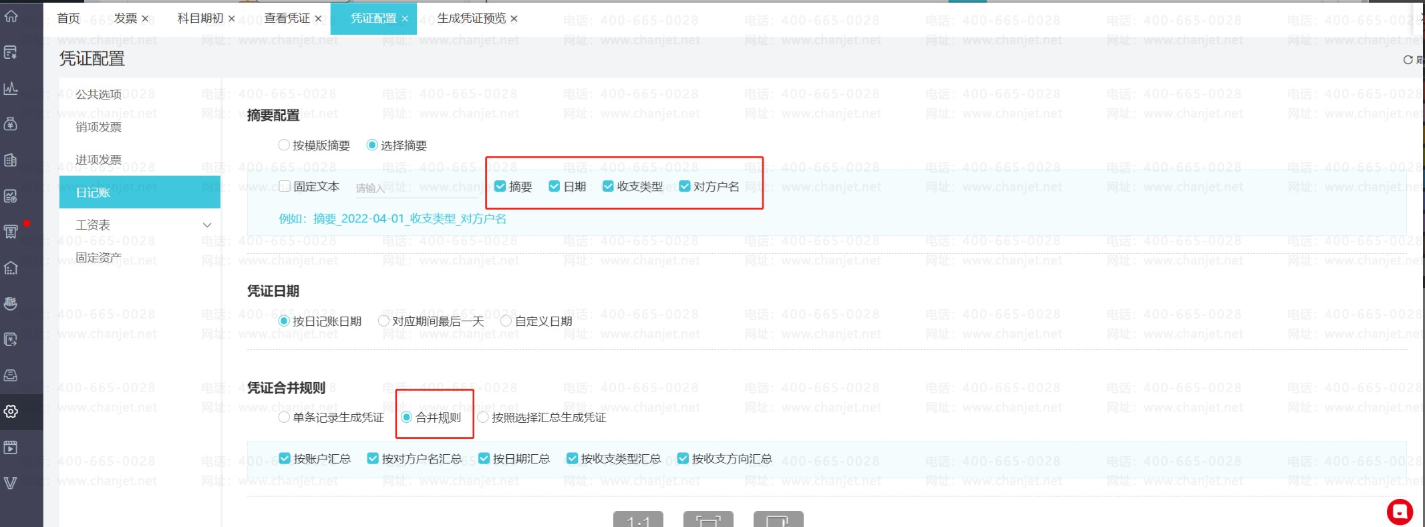Viewport: 1425px width, 527px height.
Task: Open 固定资产 settings item
Action: [99, 257]
